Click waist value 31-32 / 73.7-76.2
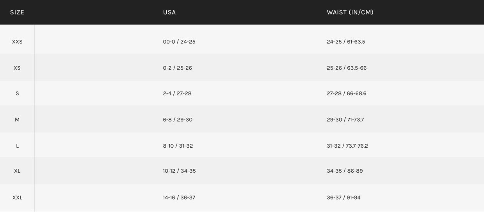 coord(347,146)
